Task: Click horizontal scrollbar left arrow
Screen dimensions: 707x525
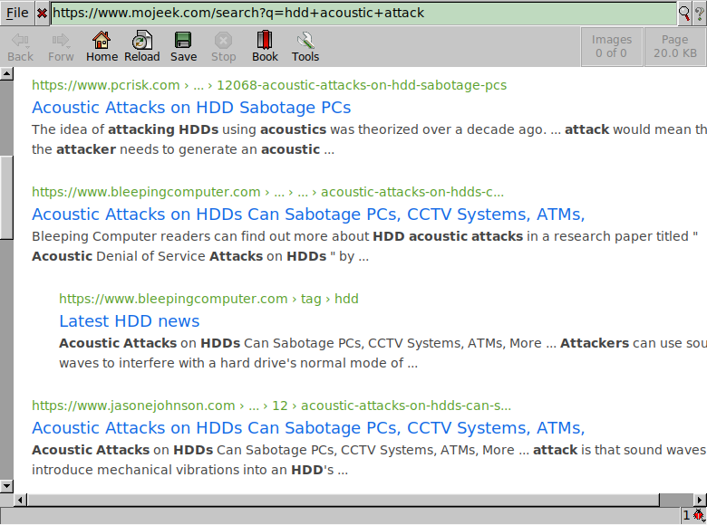Action: pos(20,500)
